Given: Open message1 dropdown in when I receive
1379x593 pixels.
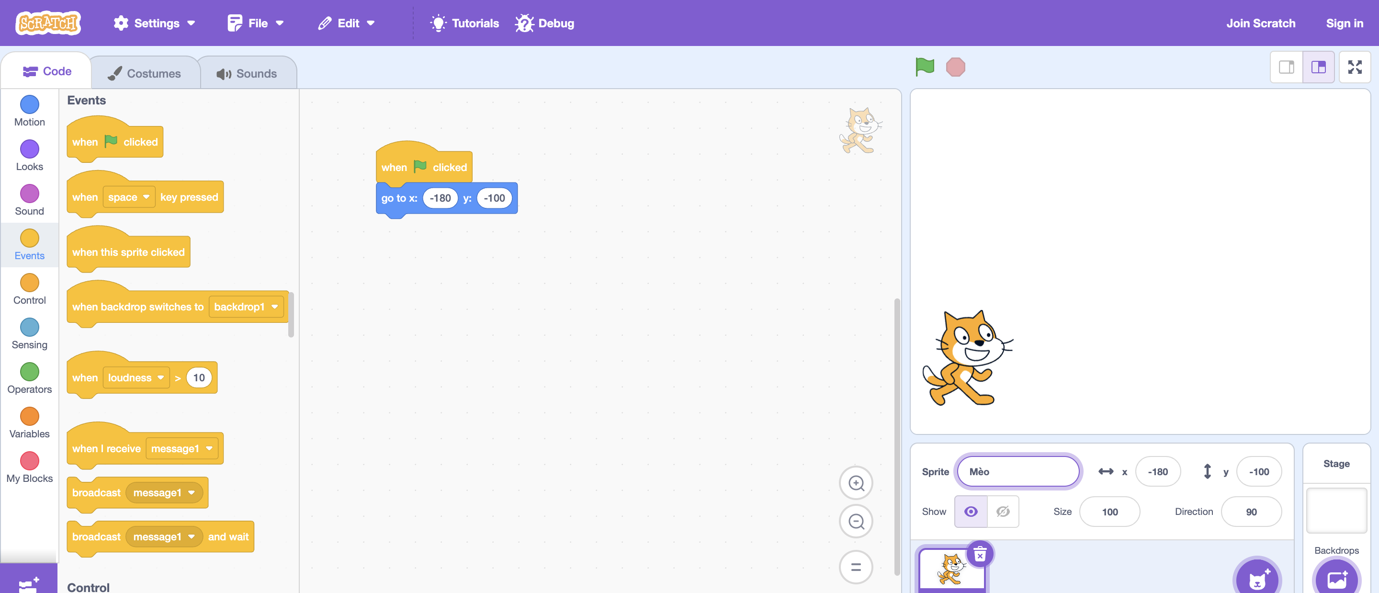Looking at the screenshot, I should tap(182, 448).
